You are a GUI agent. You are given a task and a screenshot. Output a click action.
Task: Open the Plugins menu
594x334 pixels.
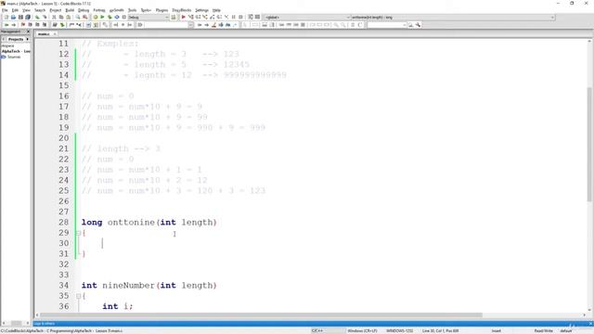click(161, 10)
